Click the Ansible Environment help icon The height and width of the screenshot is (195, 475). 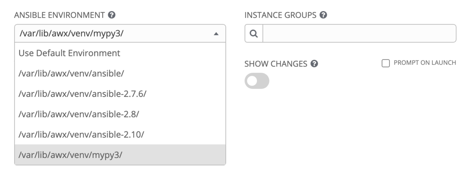(x=112, y=15)
